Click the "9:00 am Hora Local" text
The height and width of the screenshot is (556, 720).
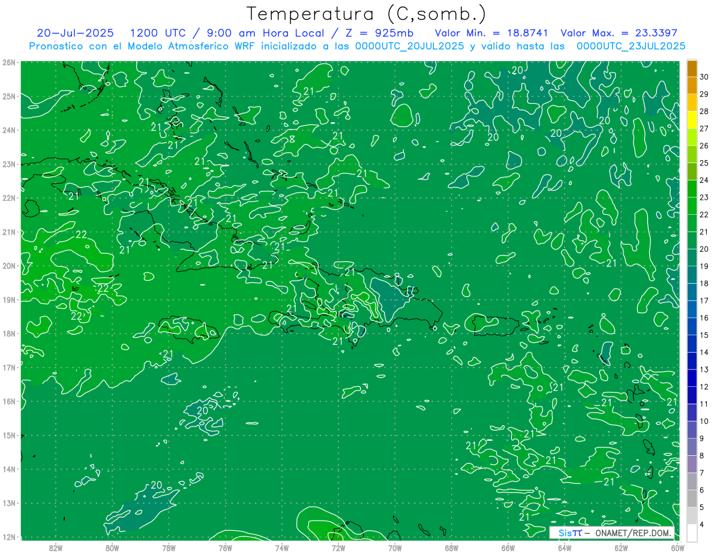(x=266, y=33)
